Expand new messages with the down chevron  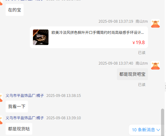[158, 130]
